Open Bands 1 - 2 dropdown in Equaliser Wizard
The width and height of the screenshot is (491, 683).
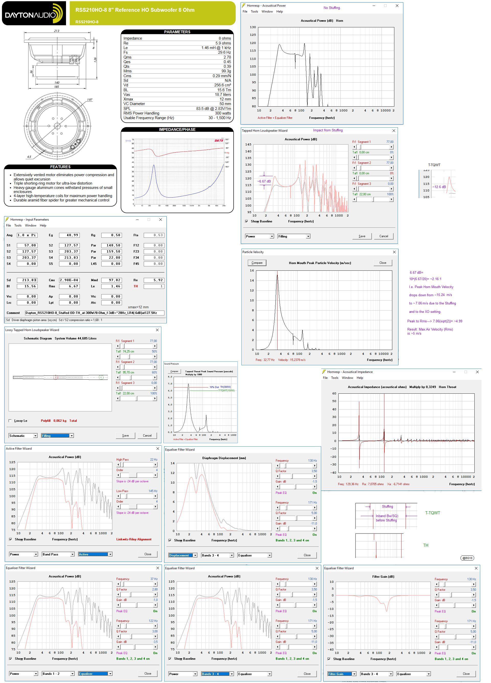[58, 674]
